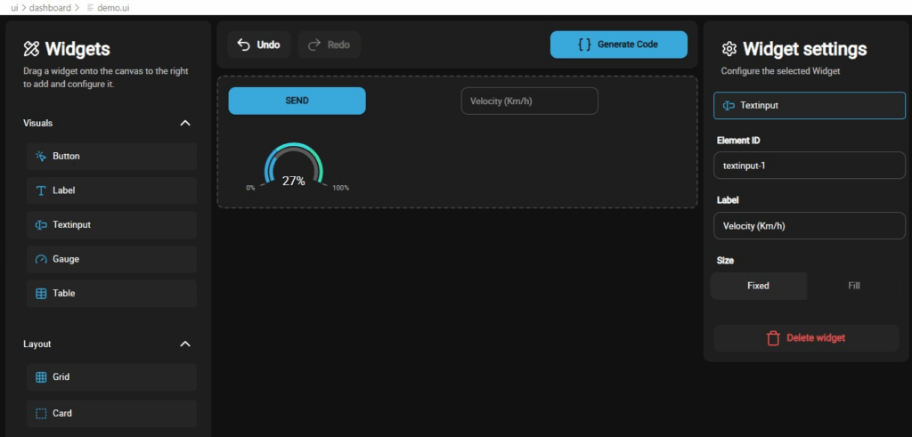
Task: Click the Grid layout icon
Action: 41,377
